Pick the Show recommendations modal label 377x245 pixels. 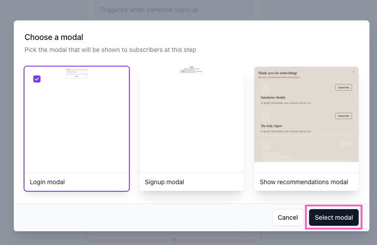[x=304, y=182]
